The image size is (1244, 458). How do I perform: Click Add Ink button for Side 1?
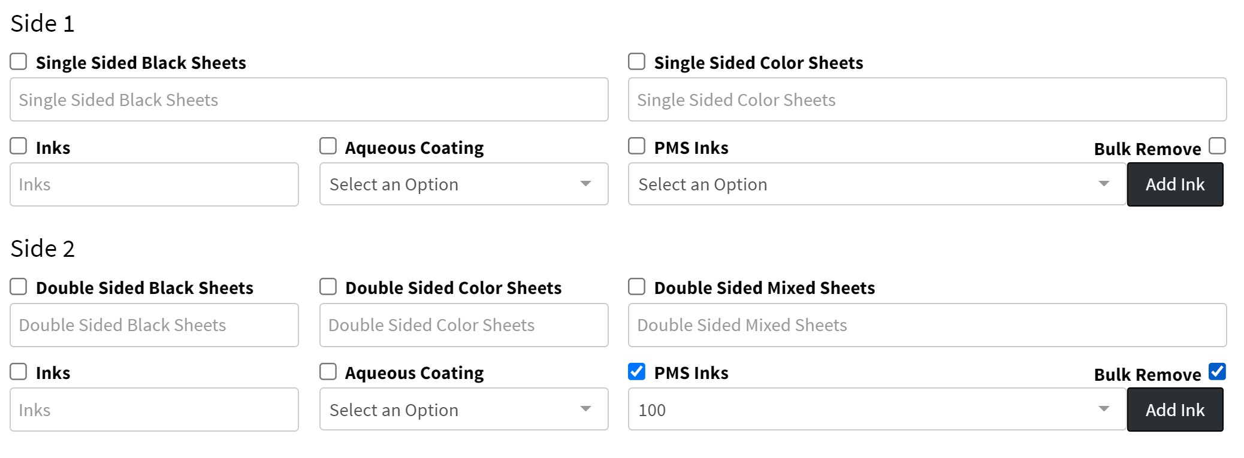[1174, 184]
